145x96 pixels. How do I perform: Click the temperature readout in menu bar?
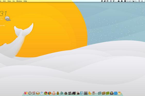(130, 1)
